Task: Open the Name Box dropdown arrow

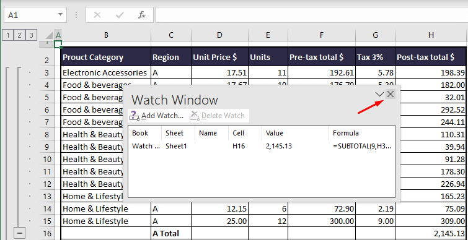Action: pyautogui.click(x=61, y=15)
